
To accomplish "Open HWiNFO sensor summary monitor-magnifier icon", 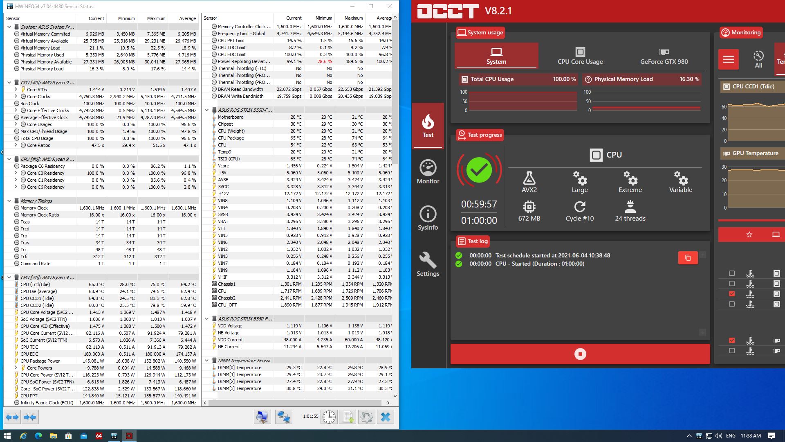I will [262, 417].
